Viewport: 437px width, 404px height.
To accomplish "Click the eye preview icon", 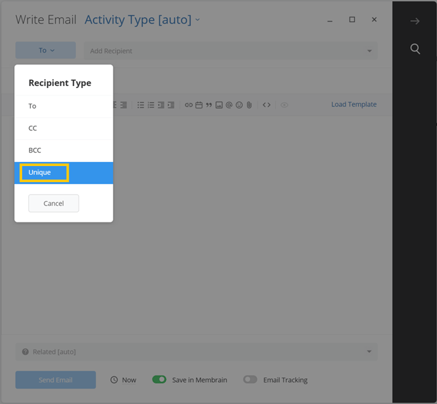I will pyautogui.click(x=284, y=105).
